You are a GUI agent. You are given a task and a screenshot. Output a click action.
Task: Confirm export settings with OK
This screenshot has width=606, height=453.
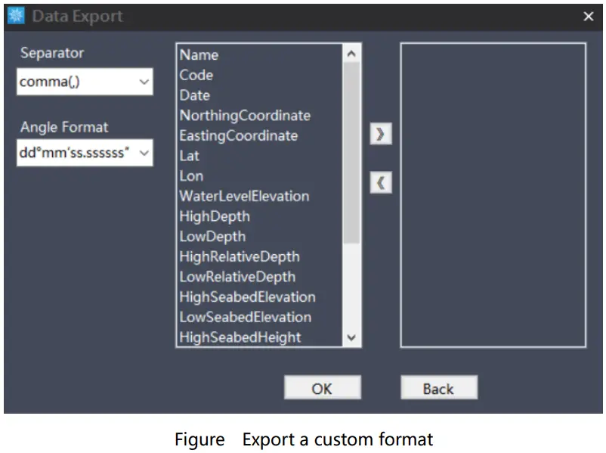click(x=323, y=387)
